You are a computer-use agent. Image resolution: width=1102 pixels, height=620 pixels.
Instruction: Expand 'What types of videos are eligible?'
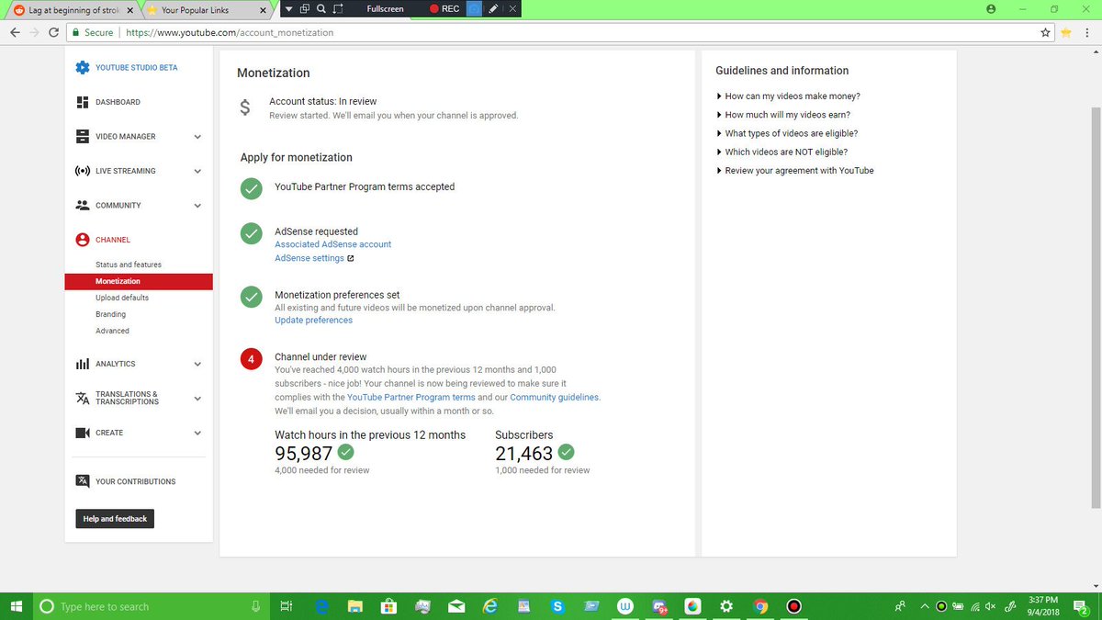787,133
